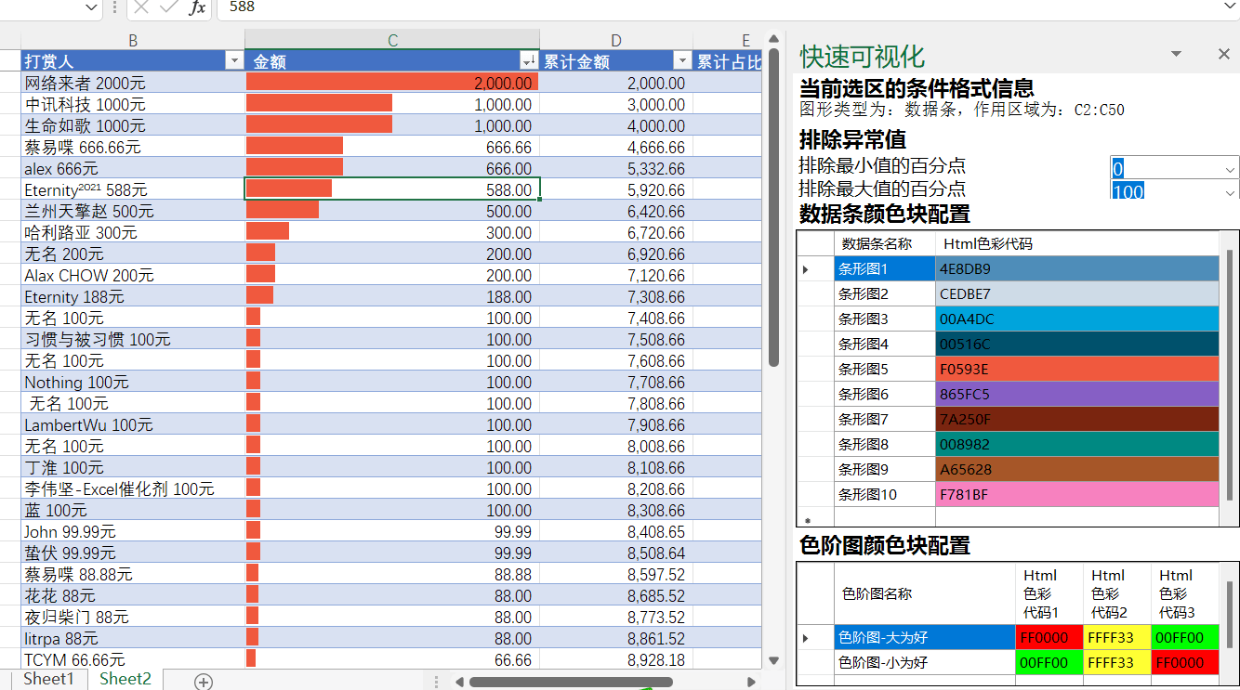
Task: Click the Html色彩代码 grid column header
Action: coord(1077,244)
